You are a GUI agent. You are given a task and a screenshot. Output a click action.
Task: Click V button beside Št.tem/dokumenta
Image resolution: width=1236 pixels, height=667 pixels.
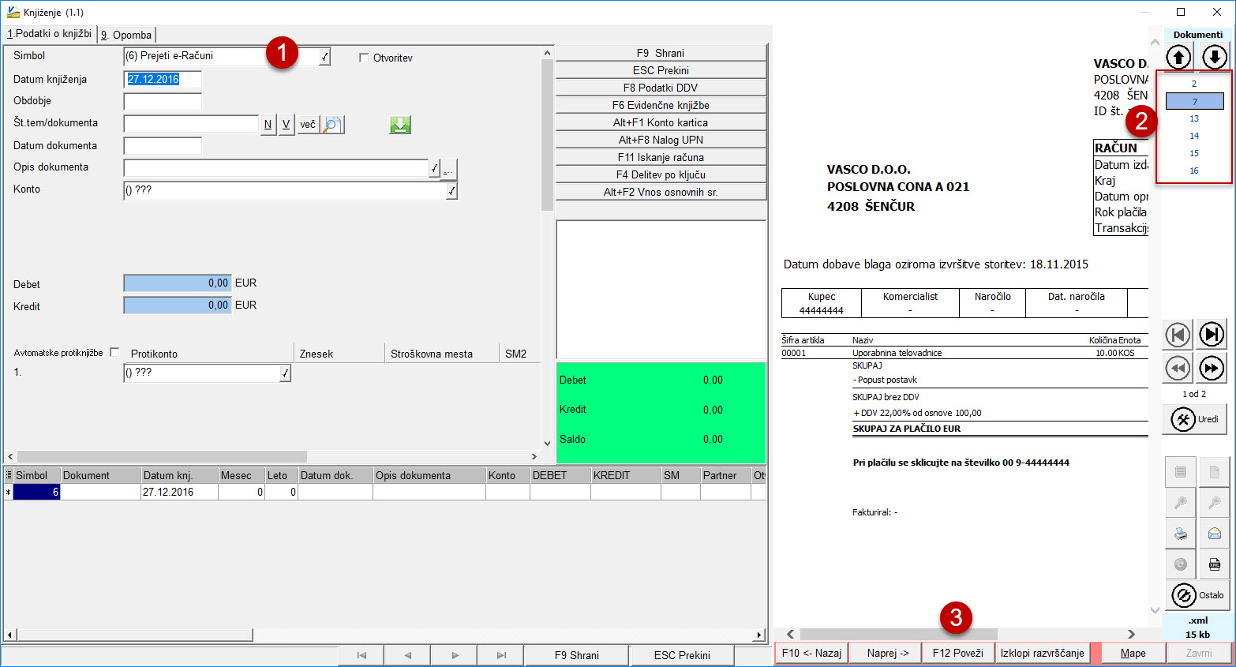[286, 125]
